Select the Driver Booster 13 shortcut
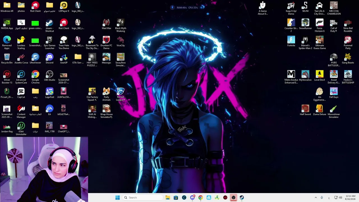 (7, 77)
